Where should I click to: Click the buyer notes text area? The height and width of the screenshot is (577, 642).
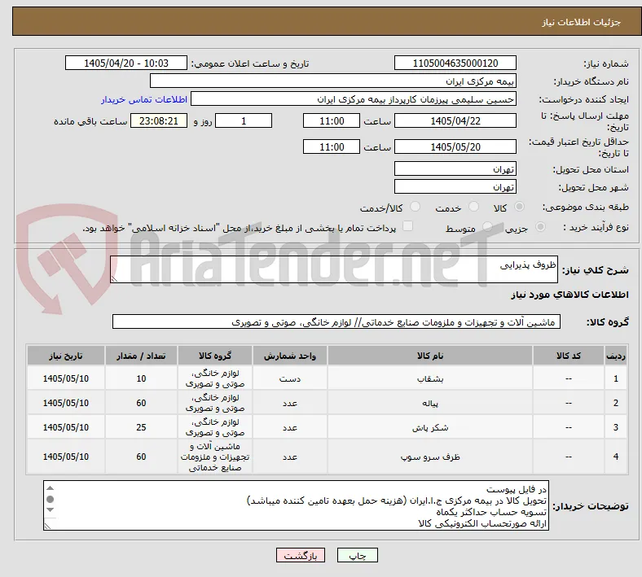pos(296,505)
